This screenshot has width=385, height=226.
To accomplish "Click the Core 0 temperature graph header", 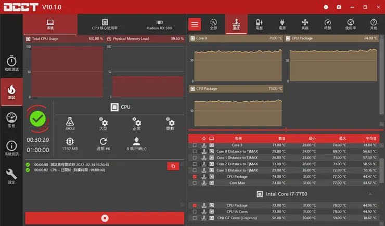I will tap(236, 38).
